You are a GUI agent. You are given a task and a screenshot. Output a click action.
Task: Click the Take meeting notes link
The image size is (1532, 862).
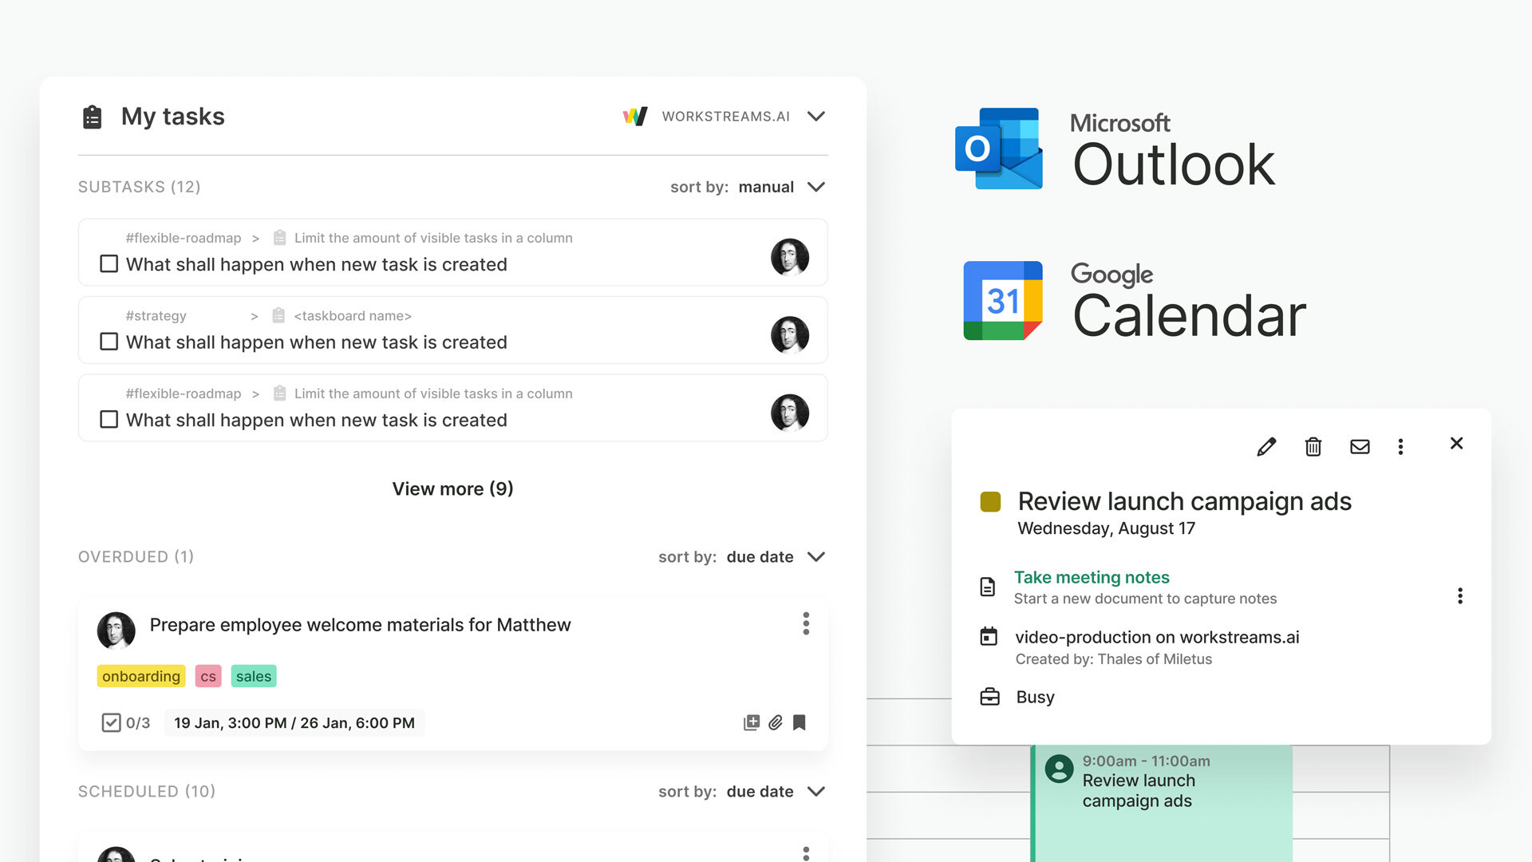click(1091, 577)
